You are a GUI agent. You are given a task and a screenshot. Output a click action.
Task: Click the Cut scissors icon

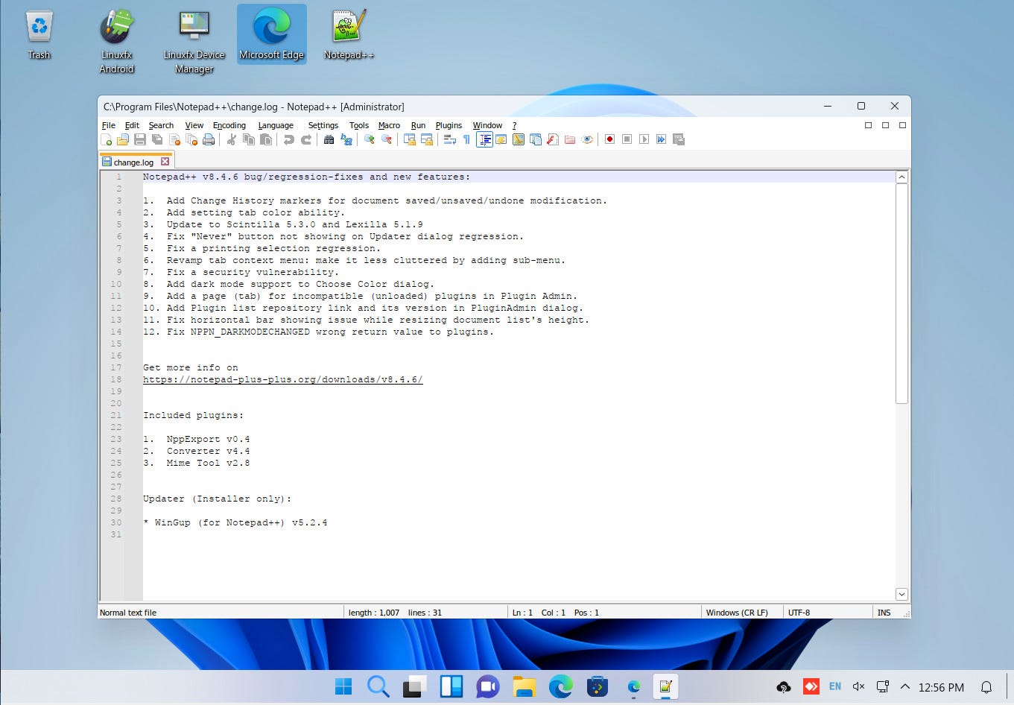232,139
